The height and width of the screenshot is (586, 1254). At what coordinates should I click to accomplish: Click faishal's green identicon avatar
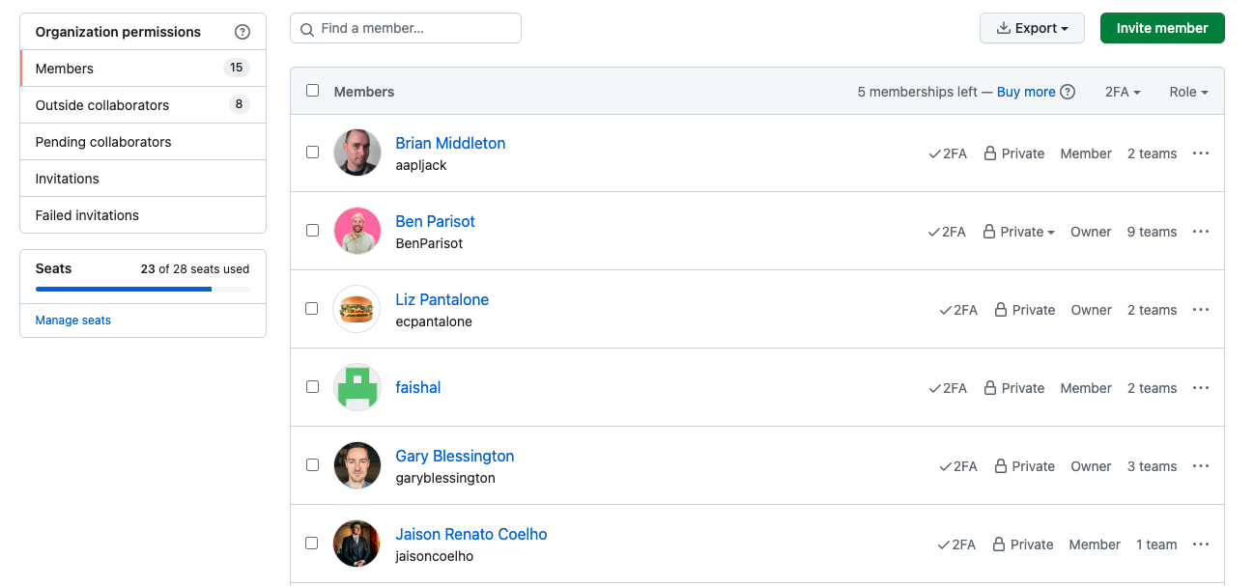tap(357, 387)
